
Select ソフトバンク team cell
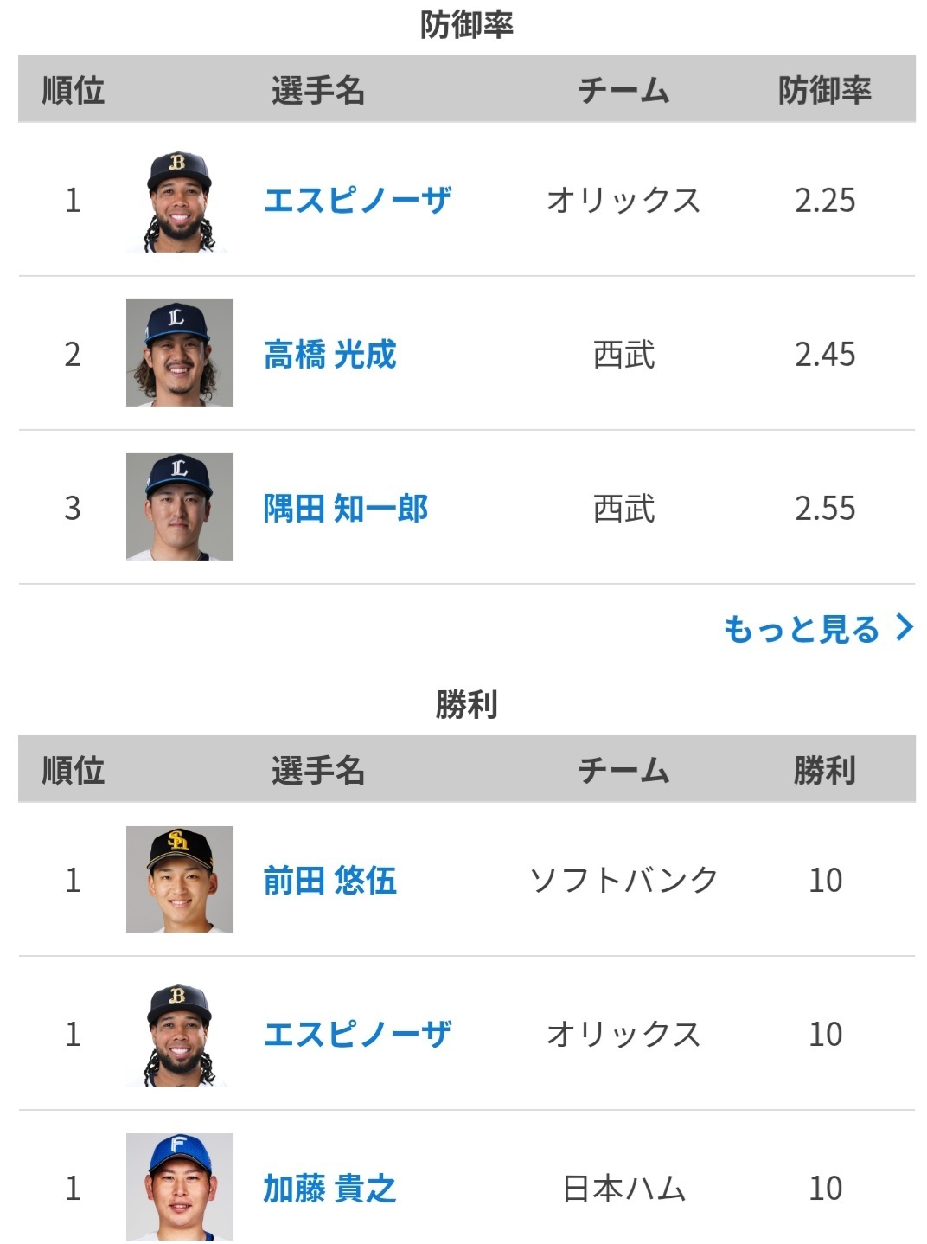pos(623,880)
